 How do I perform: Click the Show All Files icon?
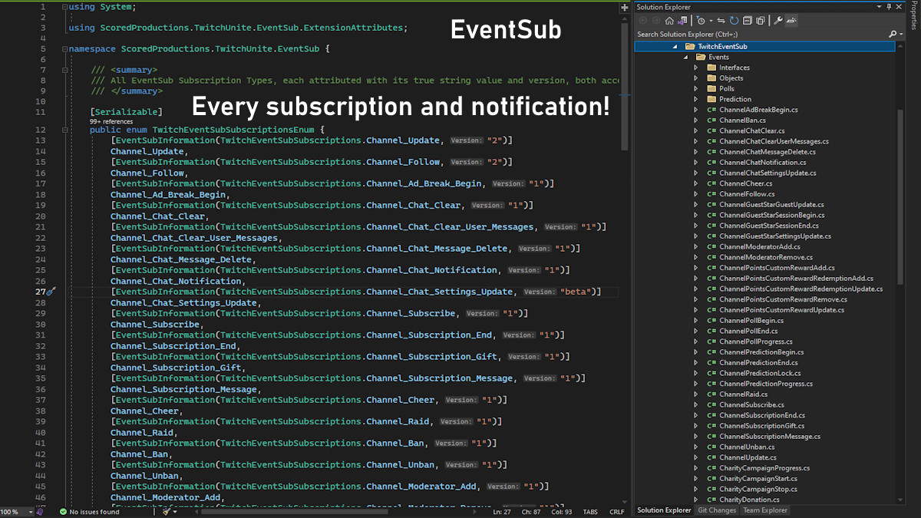coord(761,21)
